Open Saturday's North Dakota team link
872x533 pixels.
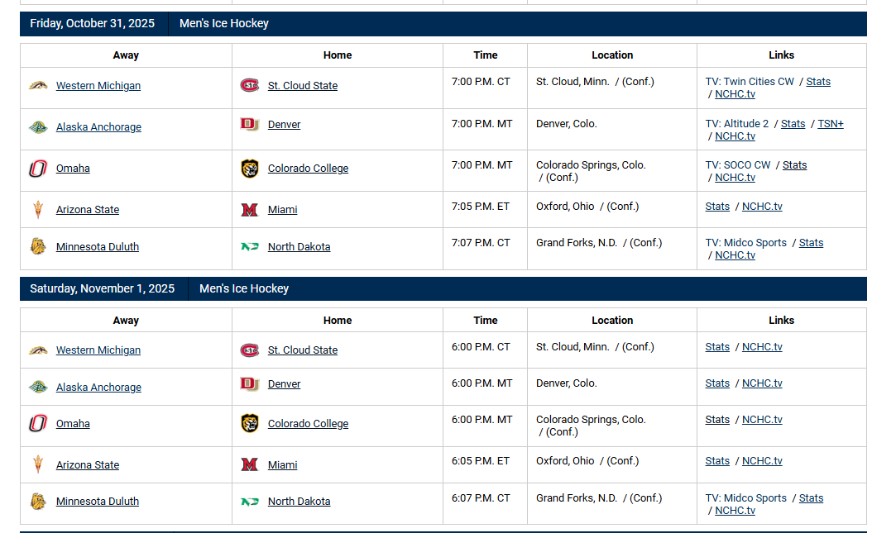point(299,502)
